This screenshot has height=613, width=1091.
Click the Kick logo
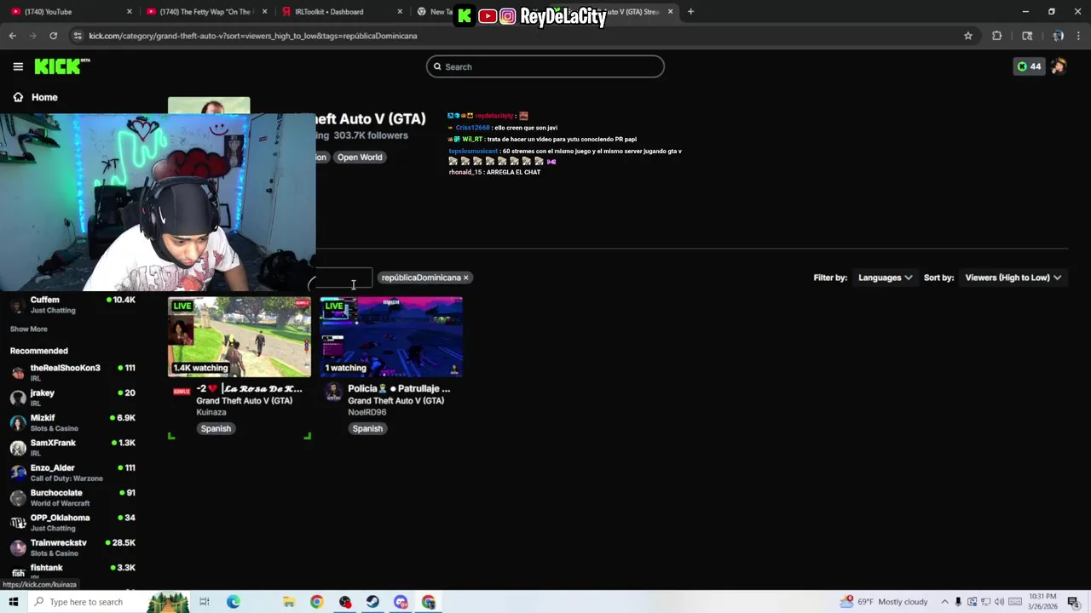[62, 66]
